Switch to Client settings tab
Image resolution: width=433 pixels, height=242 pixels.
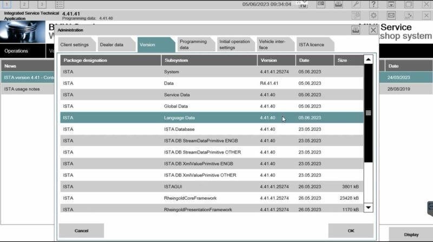77,45
